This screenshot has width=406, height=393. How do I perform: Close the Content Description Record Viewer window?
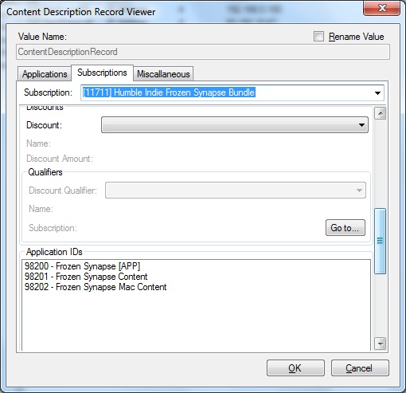pos(381,8)
